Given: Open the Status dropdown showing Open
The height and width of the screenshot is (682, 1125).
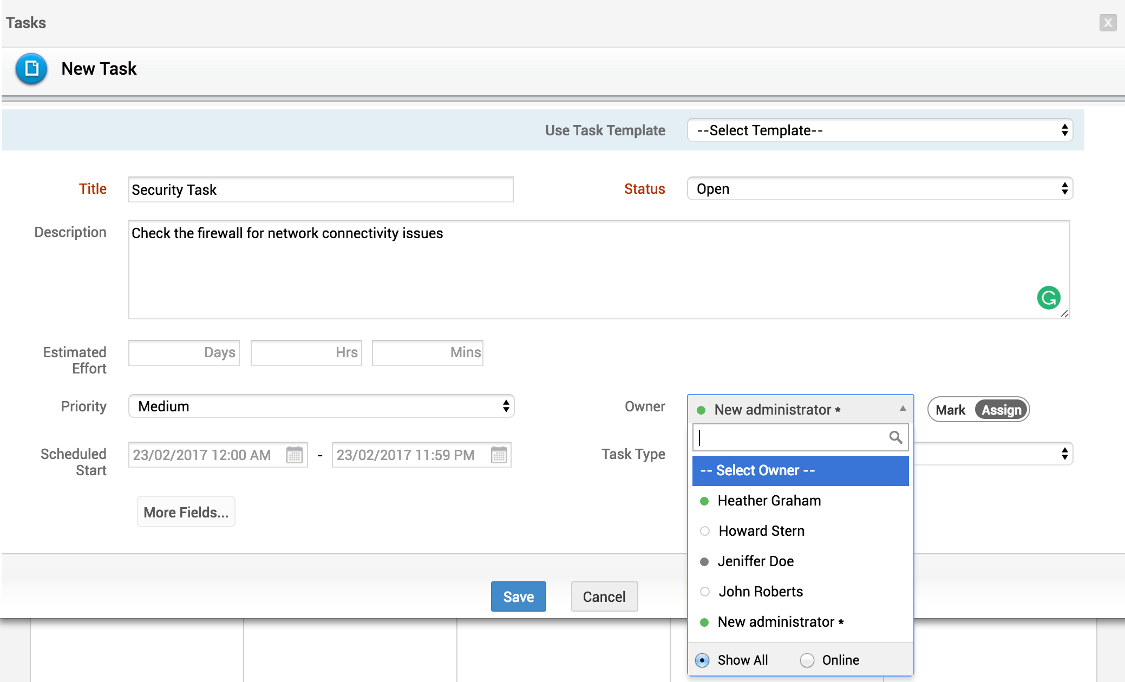Looking at the screenshot, I should (880, 189).
